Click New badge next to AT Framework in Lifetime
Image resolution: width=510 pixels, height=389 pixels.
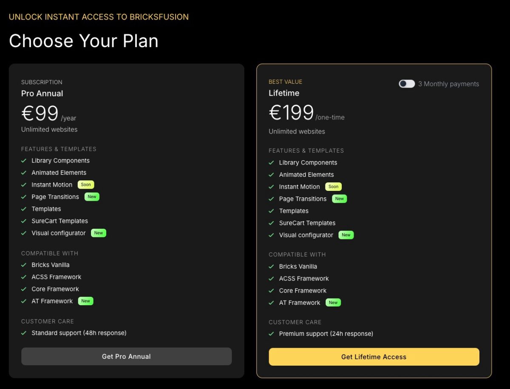tap(333, 303)
